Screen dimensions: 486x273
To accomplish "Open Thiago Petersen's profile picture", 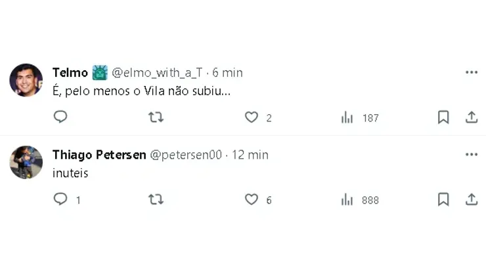I will tap(26, 162).
